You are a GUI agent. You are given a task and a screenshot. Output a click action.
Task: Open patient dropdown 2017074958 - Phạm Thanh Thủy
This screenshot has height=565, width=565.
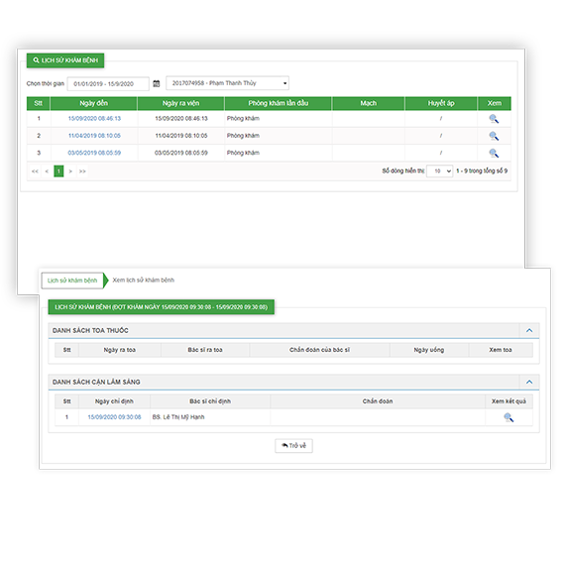[x=227, y=83]
